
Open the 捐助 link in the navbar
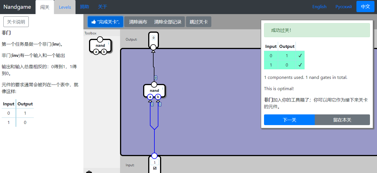(85, 7)
